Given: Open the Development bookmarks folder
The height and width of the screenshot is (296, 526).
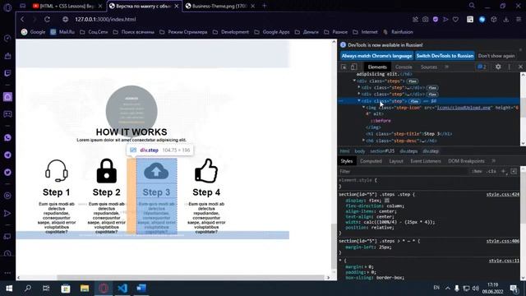Looking at the screenshot, I should pyautogui.click(x=231, y=32).
